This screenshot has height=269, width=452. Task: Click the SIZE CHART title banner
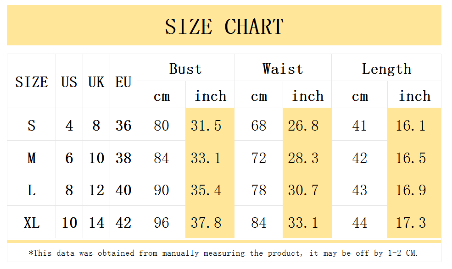224,25
